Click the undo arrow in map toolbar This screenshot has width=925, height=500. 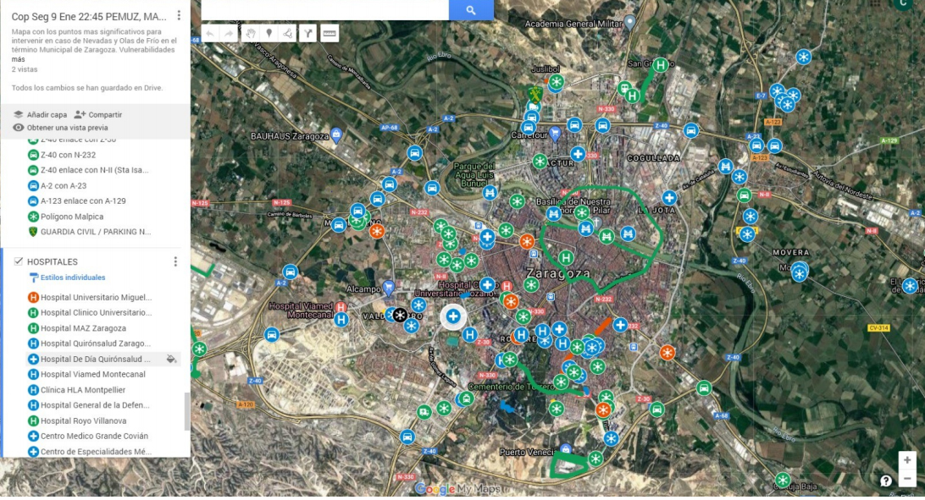click(211, 34)
